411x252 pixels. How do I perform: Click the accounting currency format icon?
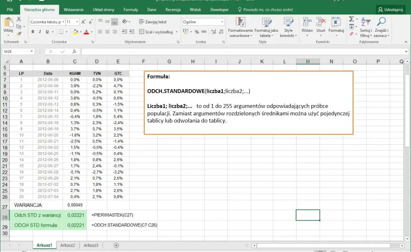185,32
